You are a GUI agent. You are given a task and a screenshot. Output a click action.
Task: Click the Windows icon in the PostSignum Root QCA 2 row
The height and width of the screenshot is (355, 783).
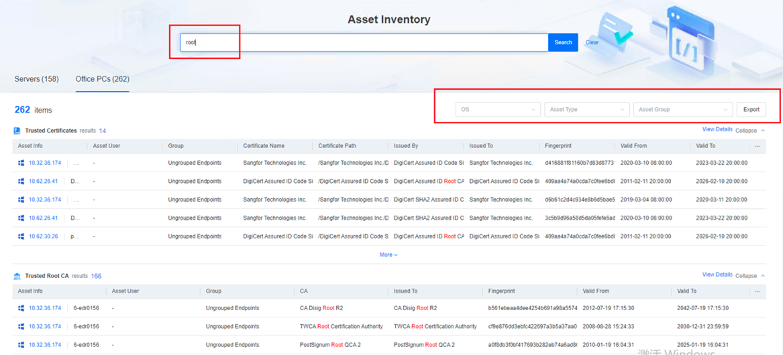[x=21, y=345]
